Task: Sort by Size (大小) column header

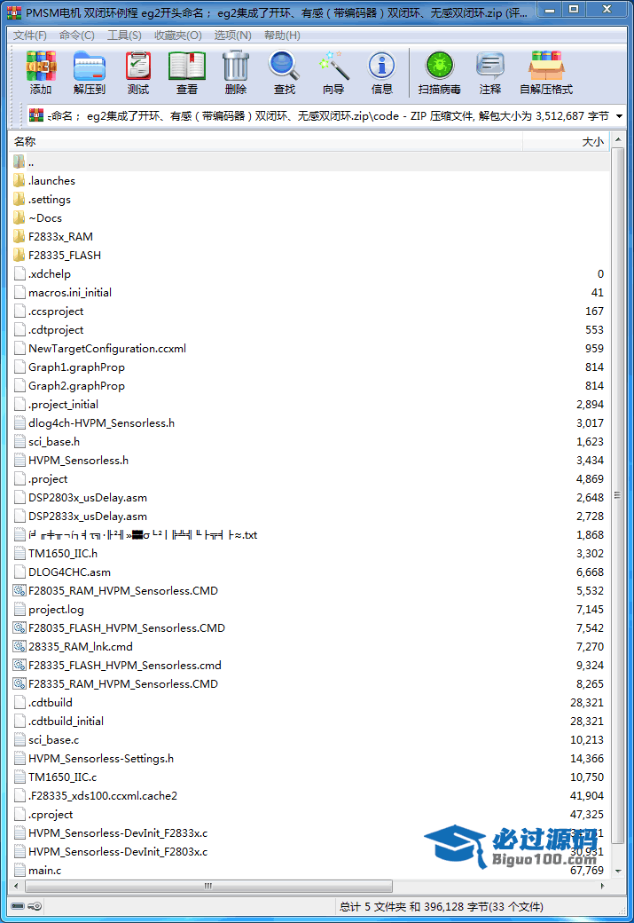Action: click(567, 141)
